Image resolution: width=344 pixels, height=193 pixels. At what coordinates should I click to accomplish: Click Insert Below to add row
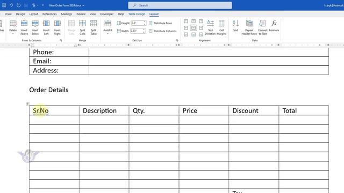click(35, 27)
